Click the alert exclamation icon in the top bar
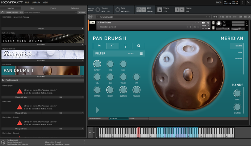Viewport: 251px width, 146px height. pos(243,2)
